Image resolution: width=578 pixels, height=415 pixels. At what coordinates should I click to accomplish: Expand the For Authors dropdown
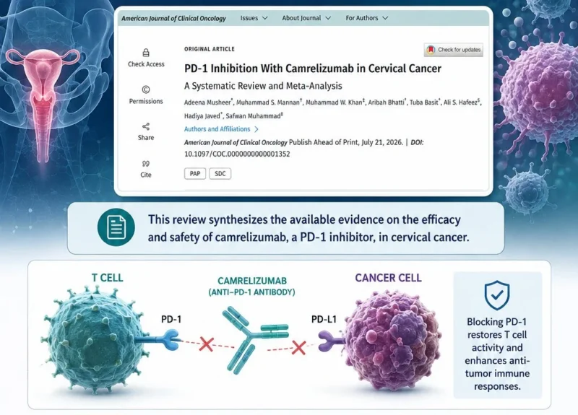click(367, 18)
